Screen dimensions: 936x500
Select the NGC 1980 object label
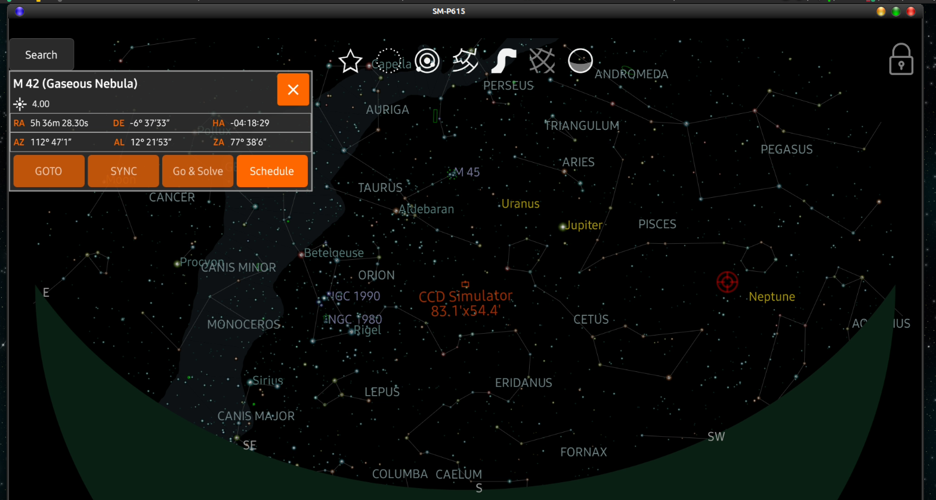click(355, 319)
